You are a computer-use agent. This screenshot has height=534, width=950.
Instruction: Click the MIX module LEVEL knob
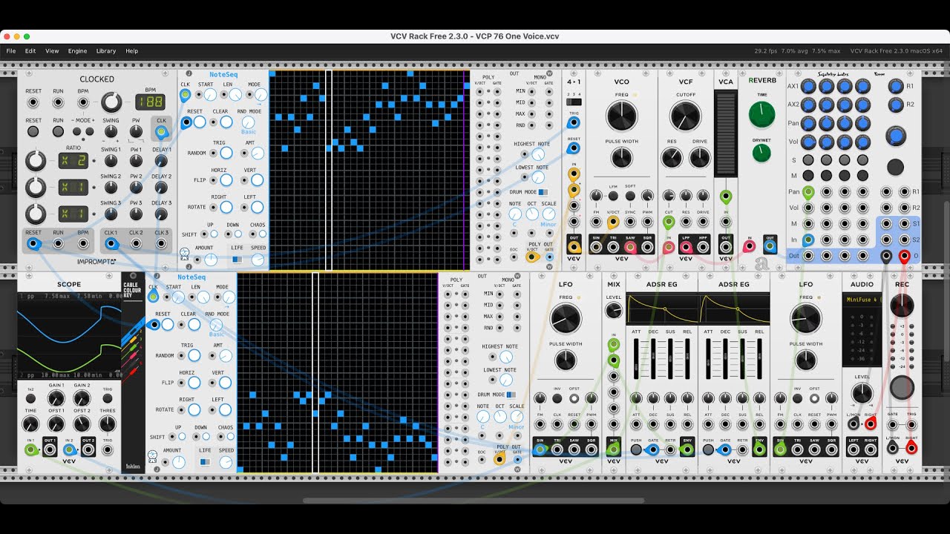click(x=614, y=311)
